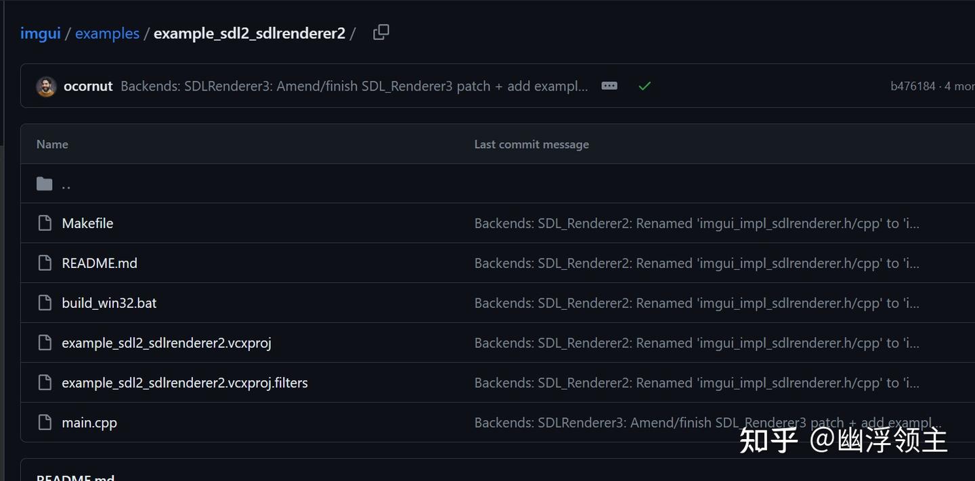Copy the repository path with the copy icon

point(381,32)
